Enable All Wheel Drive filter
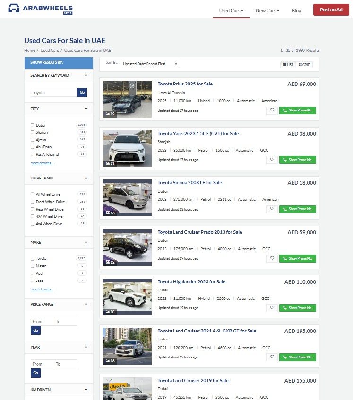The image size is (353, 400). point(33,194)
